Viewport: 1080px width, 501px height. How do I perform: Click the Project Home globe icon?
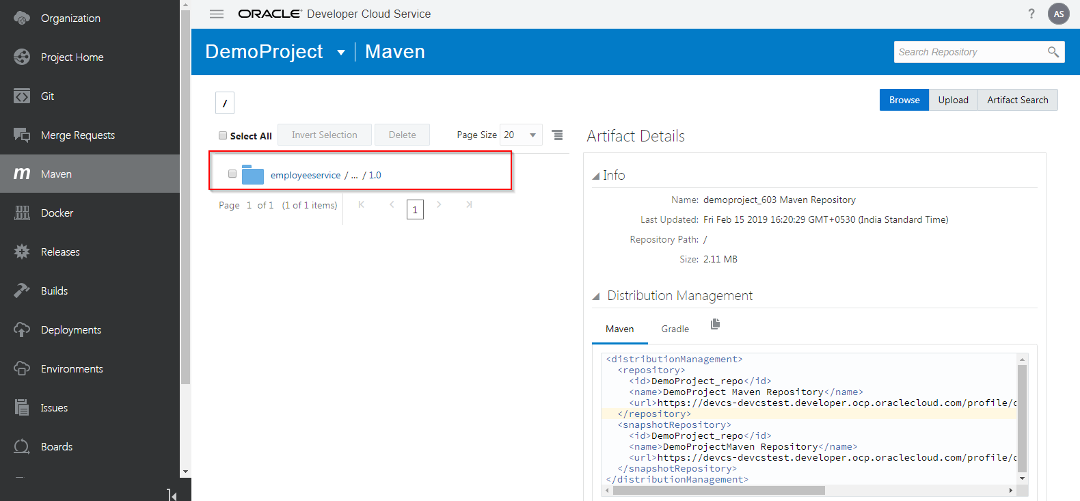pyautogui.click(x=22, y=57)
